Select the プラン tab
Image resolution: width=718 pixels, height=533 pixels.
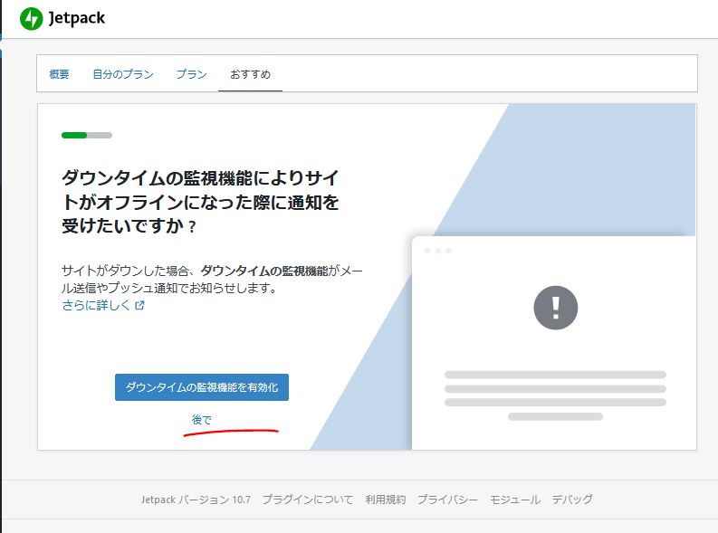pyautogui.click(x=191, y=74)
